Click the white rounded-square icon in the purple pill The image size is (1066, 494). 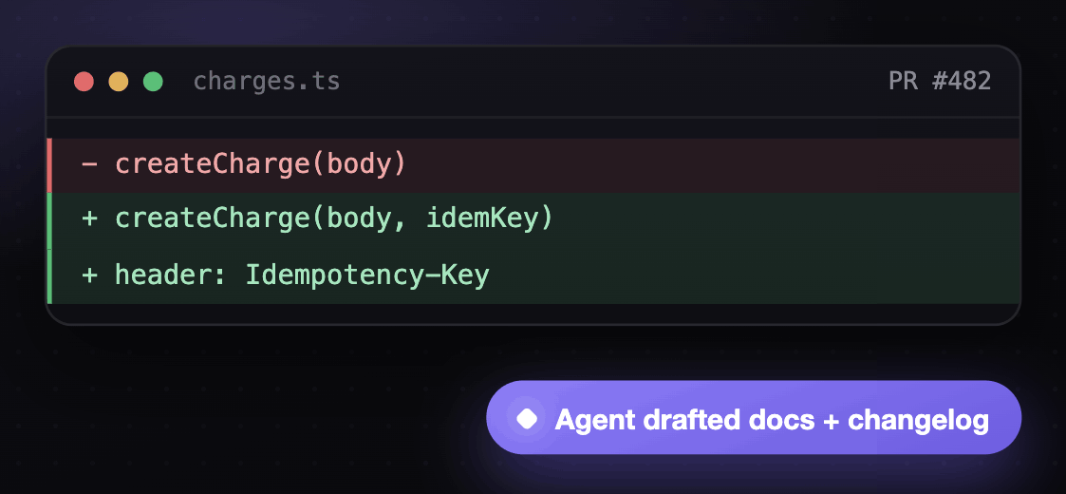pos(527,418)
